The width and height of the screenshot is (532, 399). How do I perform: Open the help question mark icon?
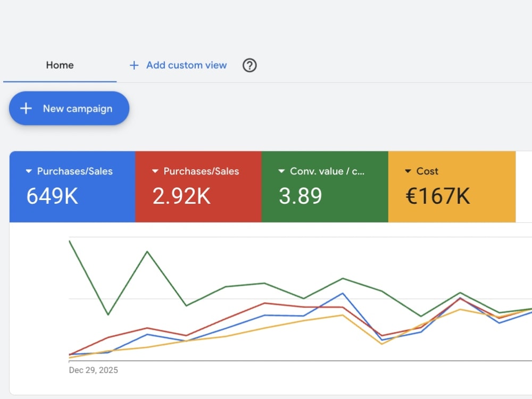point(250,65)
